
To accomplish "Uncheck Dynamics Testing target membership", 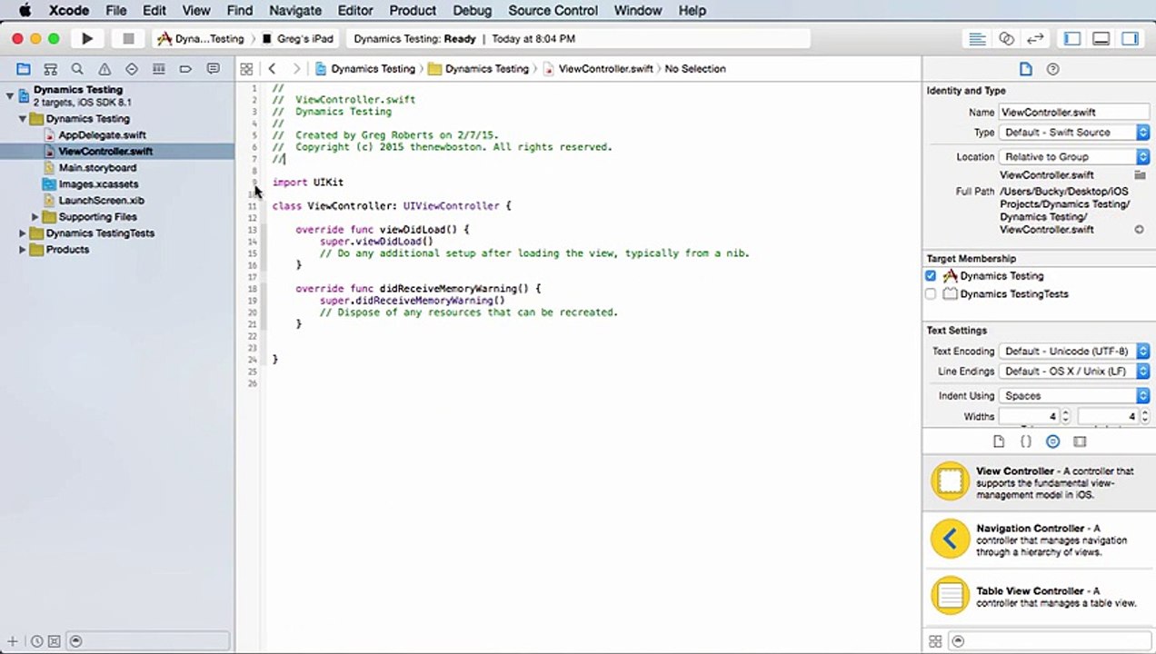I will pos(931,276).
